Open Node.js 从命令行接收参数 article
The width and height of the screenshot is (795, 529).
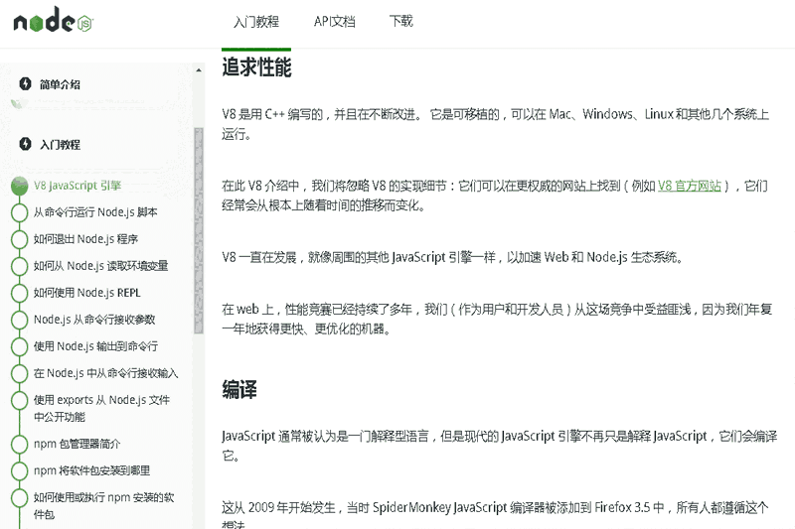tap(94, 320)
